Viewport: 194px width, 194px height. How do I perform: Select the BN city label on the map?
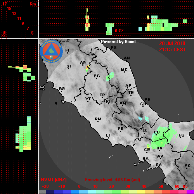pyautogui.click(x=159, y=148)
